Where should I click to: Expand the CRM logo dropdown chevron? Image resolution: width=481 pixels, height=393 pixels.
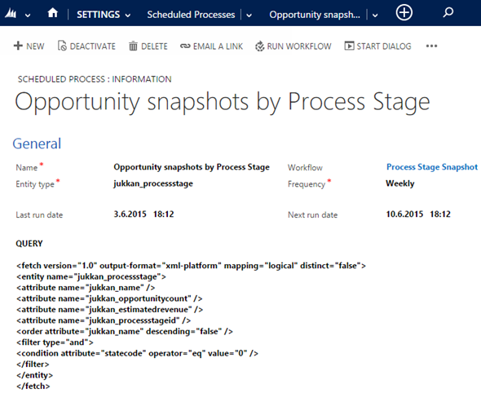(28, 15)
